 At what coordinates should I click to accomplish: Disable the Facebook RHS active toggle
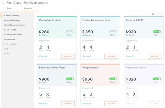[x=157, y=31]
